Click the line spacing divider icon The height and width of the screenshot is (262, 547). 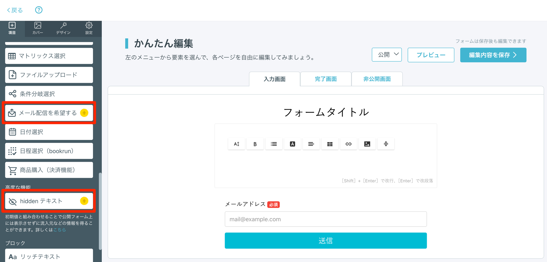pyautogui.click(x=386, y=144)
